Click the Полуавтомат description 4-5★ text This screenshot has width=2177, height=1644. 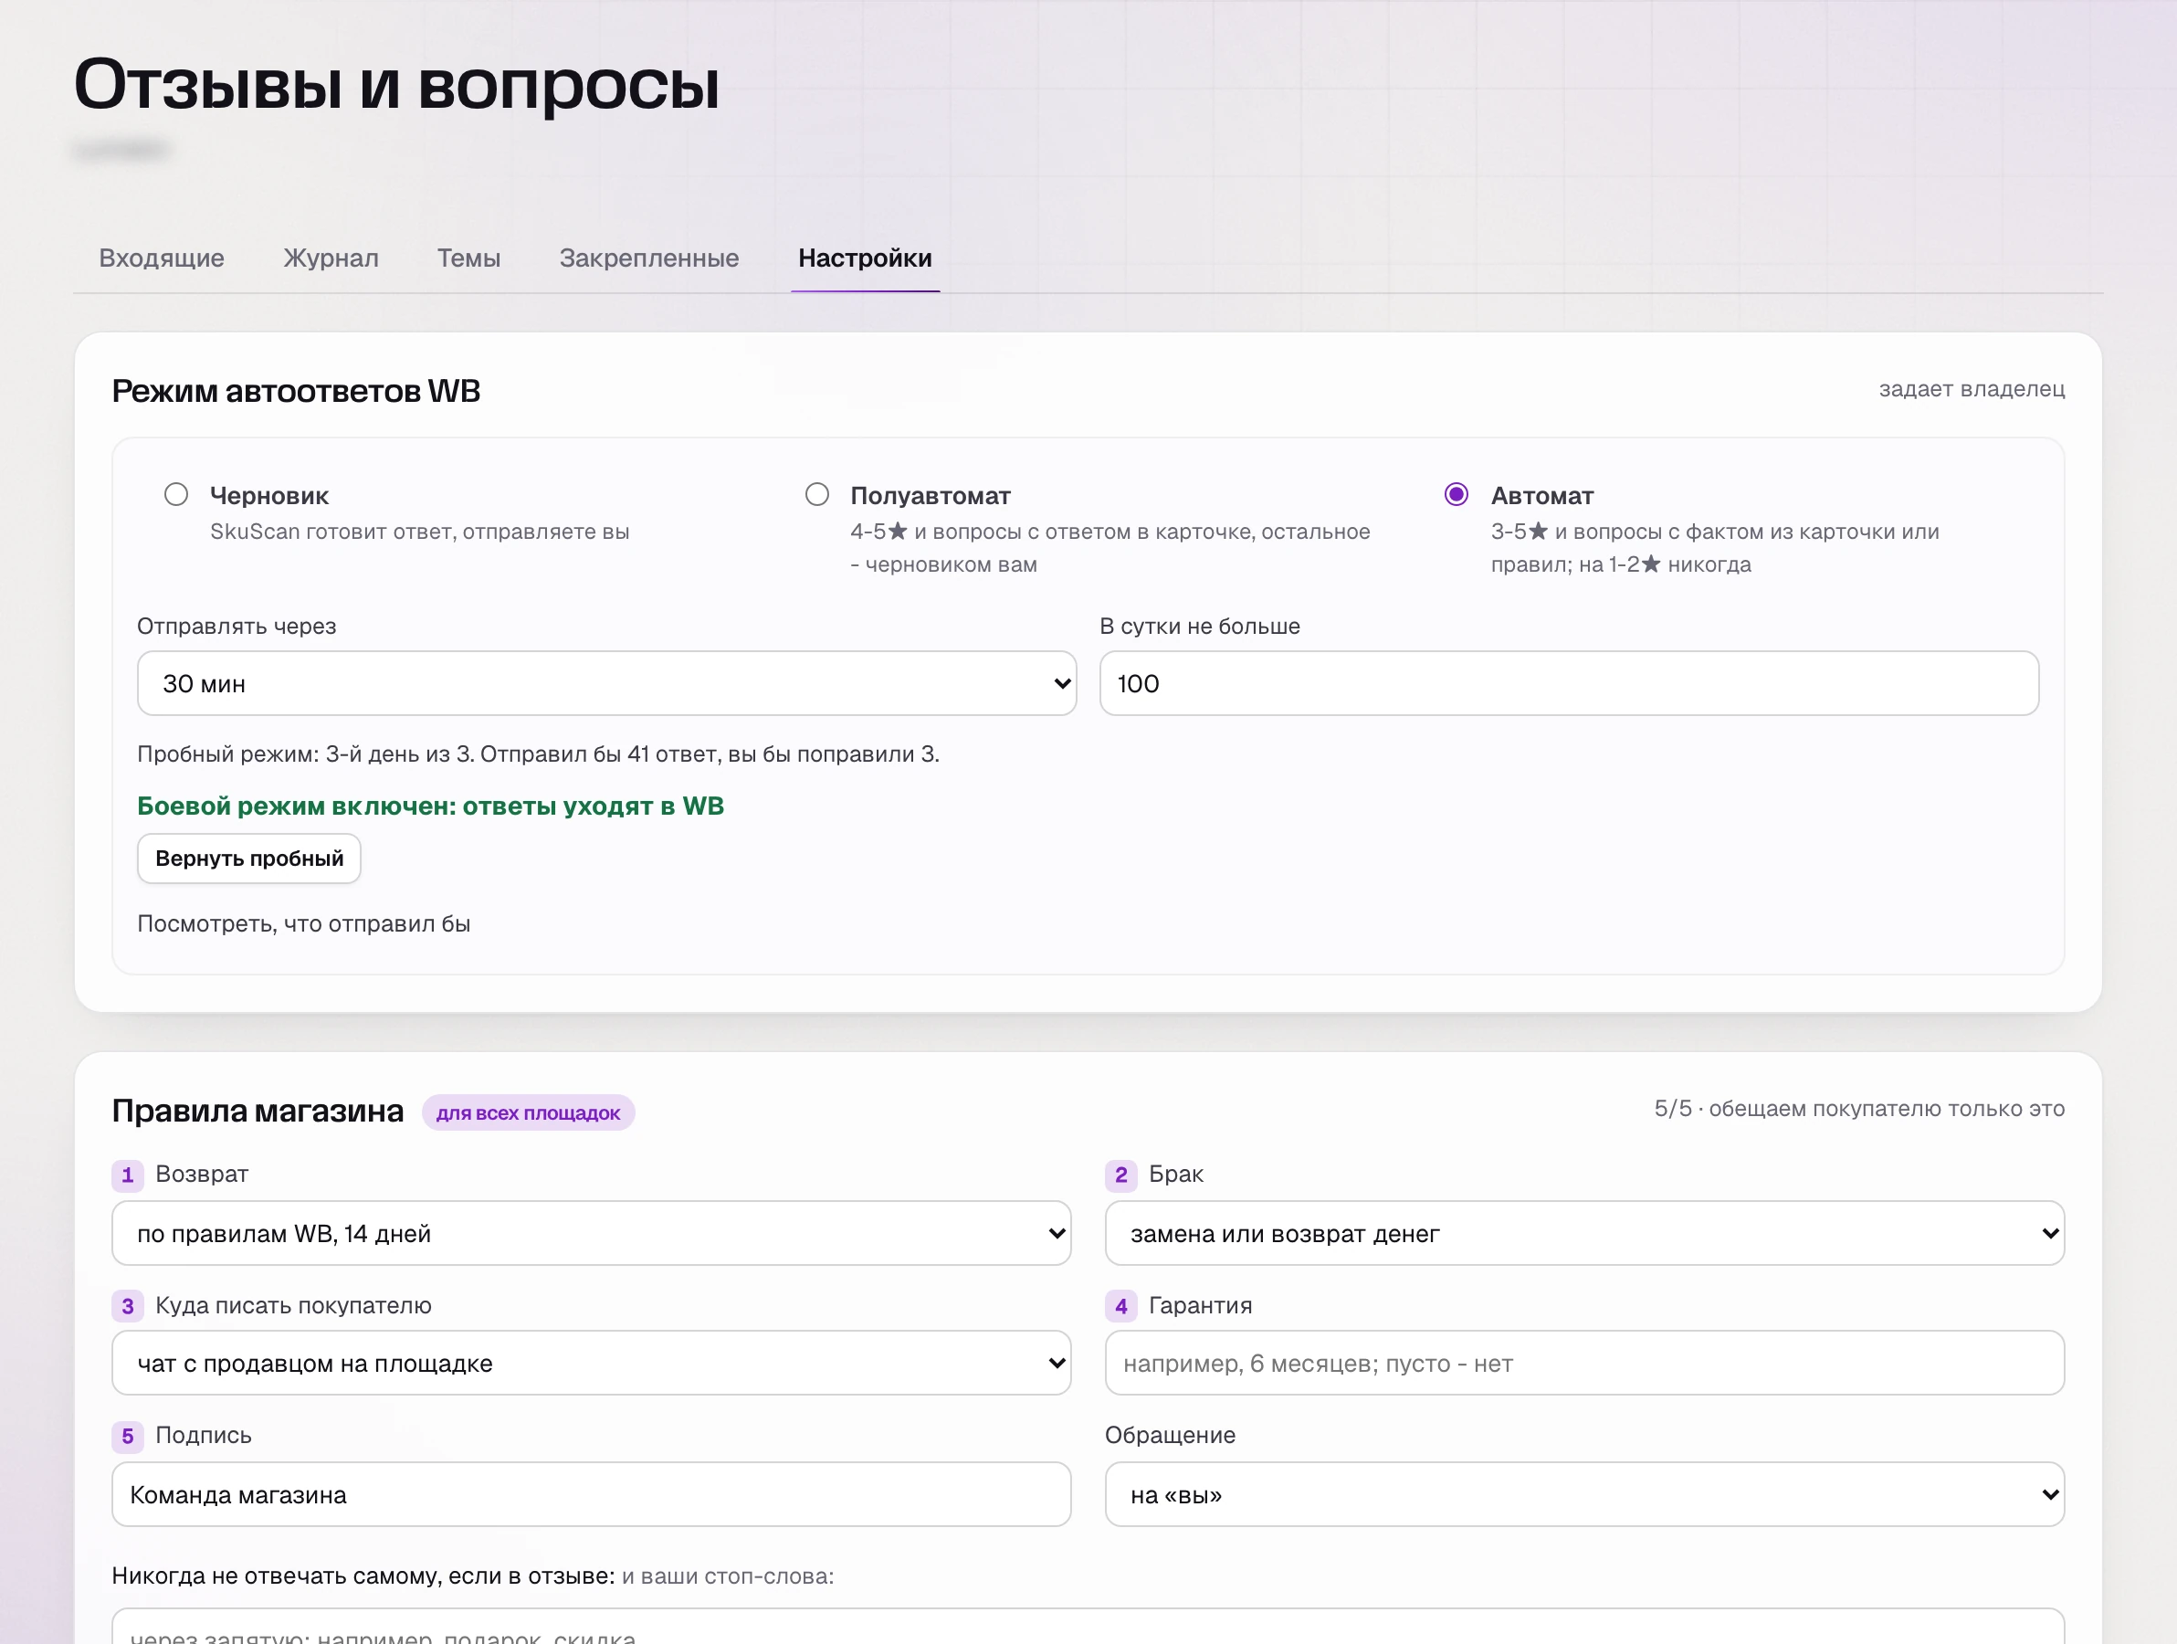pyautogui.click(x=1110, y=547)
